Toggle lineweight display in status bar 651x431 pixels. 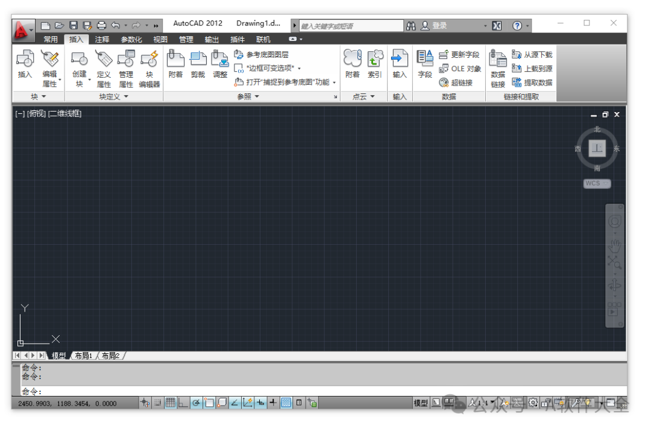tap(273, 402)
